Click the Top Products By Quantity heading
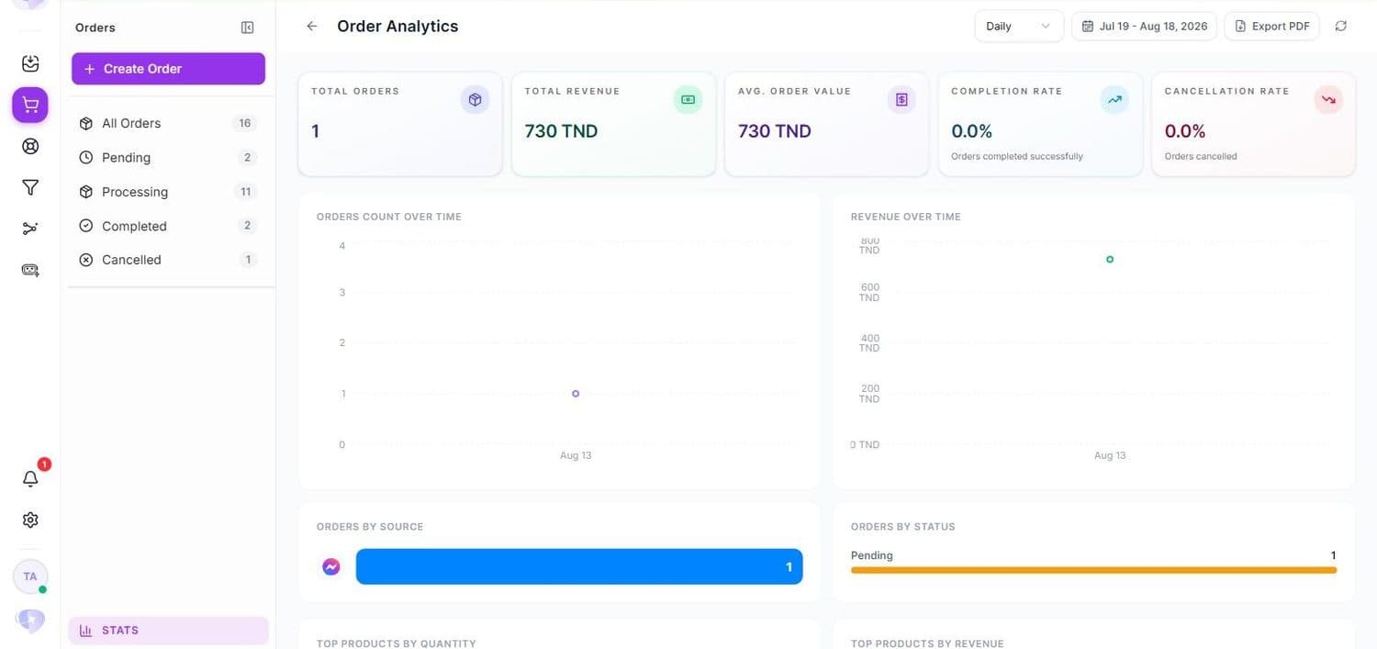1377x649 pixels. 397,643
